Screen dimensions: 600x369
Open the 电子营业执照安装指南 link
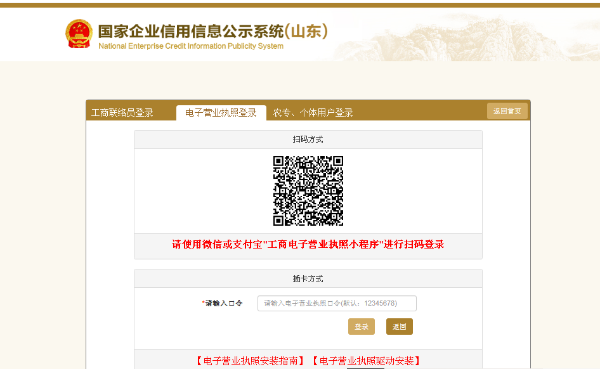(251, 361)
